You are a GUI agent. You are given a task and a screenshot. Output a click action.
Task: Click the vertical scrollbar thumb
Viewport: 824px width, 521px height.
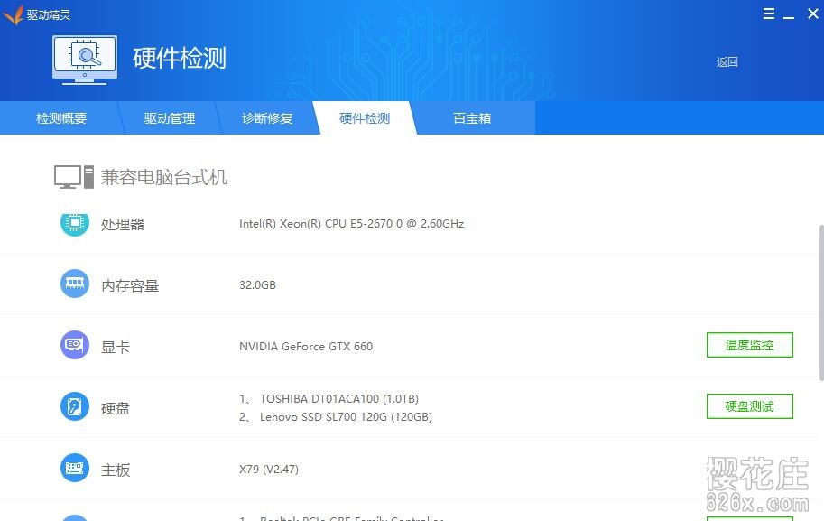click(x=821, y=302)
